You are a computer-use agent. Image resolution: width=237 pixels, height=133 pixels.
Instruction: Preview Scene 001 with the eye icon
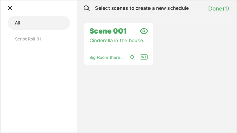pos(144,31)
